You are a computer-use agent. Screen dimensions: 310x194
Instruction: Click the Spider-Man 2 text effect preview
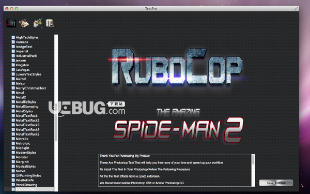pyautogui.click(x=179, y=126)
